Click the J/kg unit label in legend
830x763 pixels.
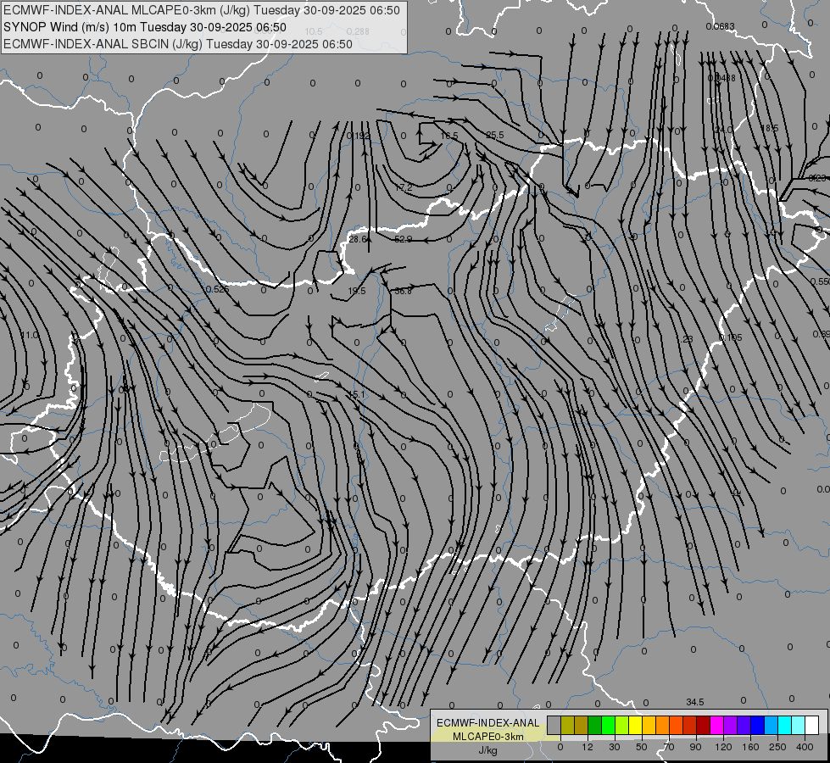coord(487,750)
